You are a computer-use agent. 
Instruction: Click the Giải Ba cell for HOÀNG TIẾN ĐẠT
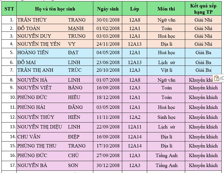tap(203, 52)
